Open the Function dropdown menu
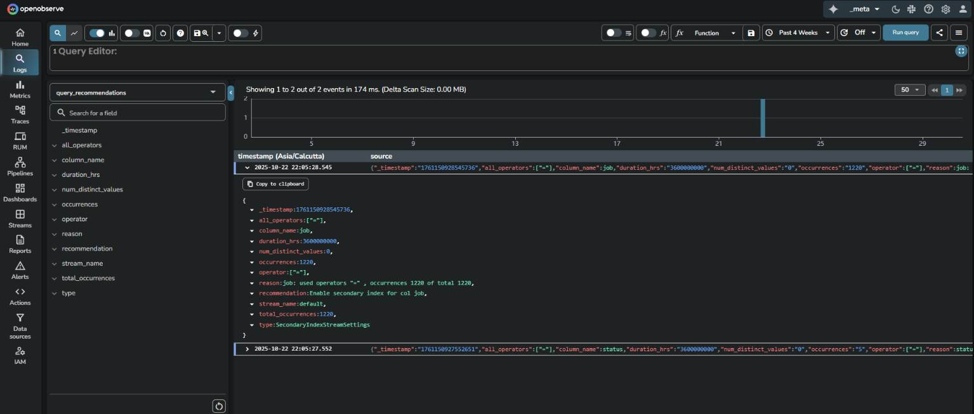Viewport: 974px width, 414px height. (710, 32)
